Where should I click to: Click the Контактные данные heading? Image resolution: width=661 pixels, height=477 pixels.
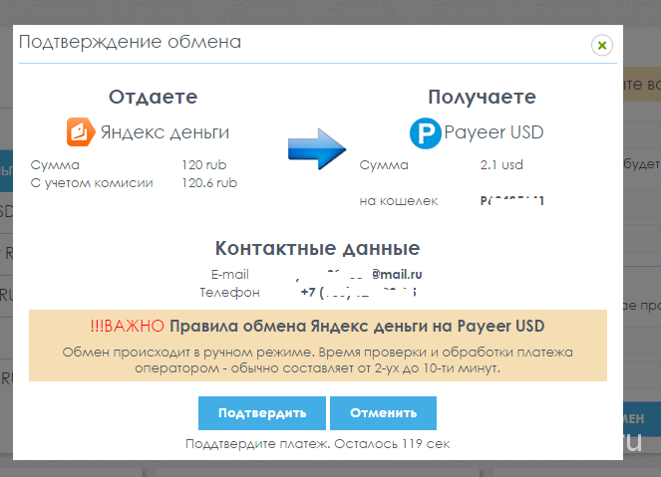pos(317,248)
